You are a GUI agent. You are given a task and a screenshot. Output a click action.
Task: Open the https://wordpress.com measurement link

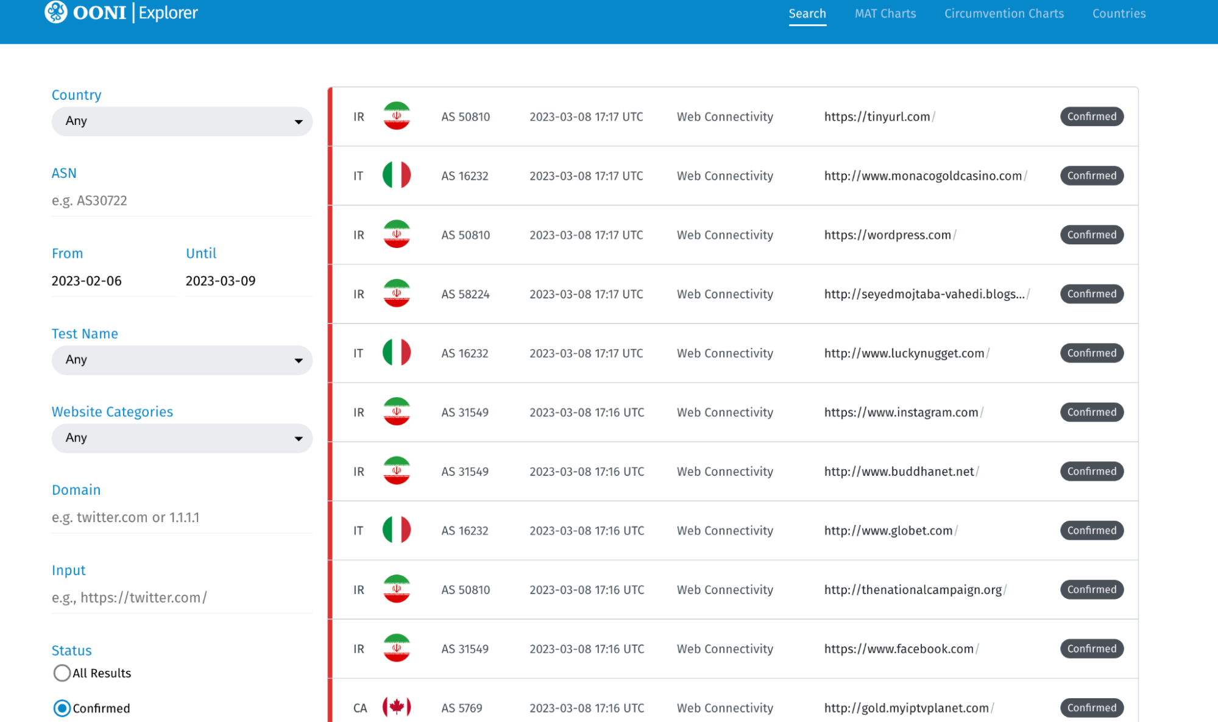click(887, 235)
